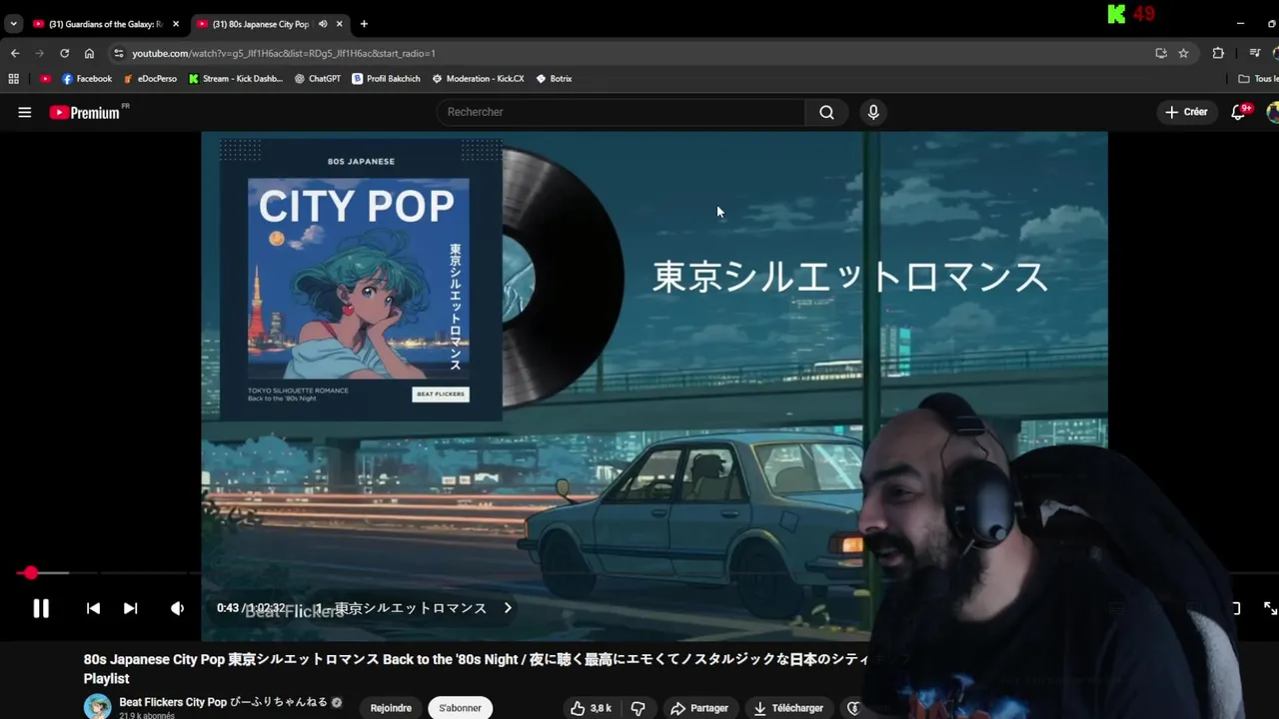Click the Rejoindre membership button
The width and height of the screenshot is (1279, 719).
coord(391,708)
